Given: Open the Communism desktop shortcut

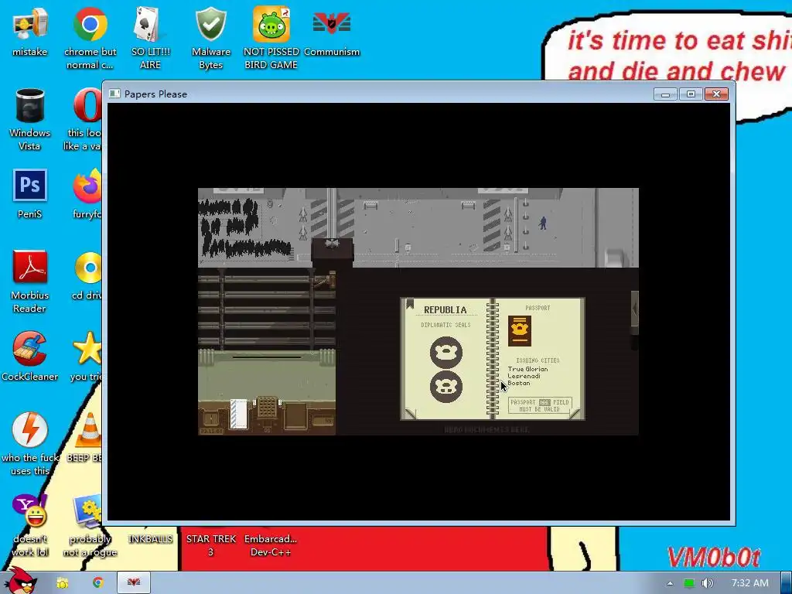Looking at the screenshot, I should 331,31.
